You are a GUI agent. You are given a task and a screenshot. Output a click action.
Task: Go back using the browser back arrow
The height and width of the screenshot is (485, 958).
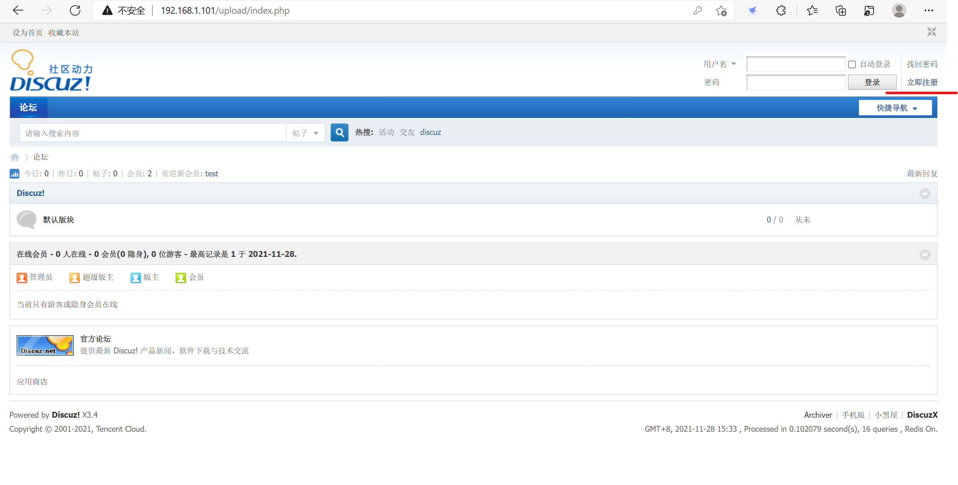(18, 10)
